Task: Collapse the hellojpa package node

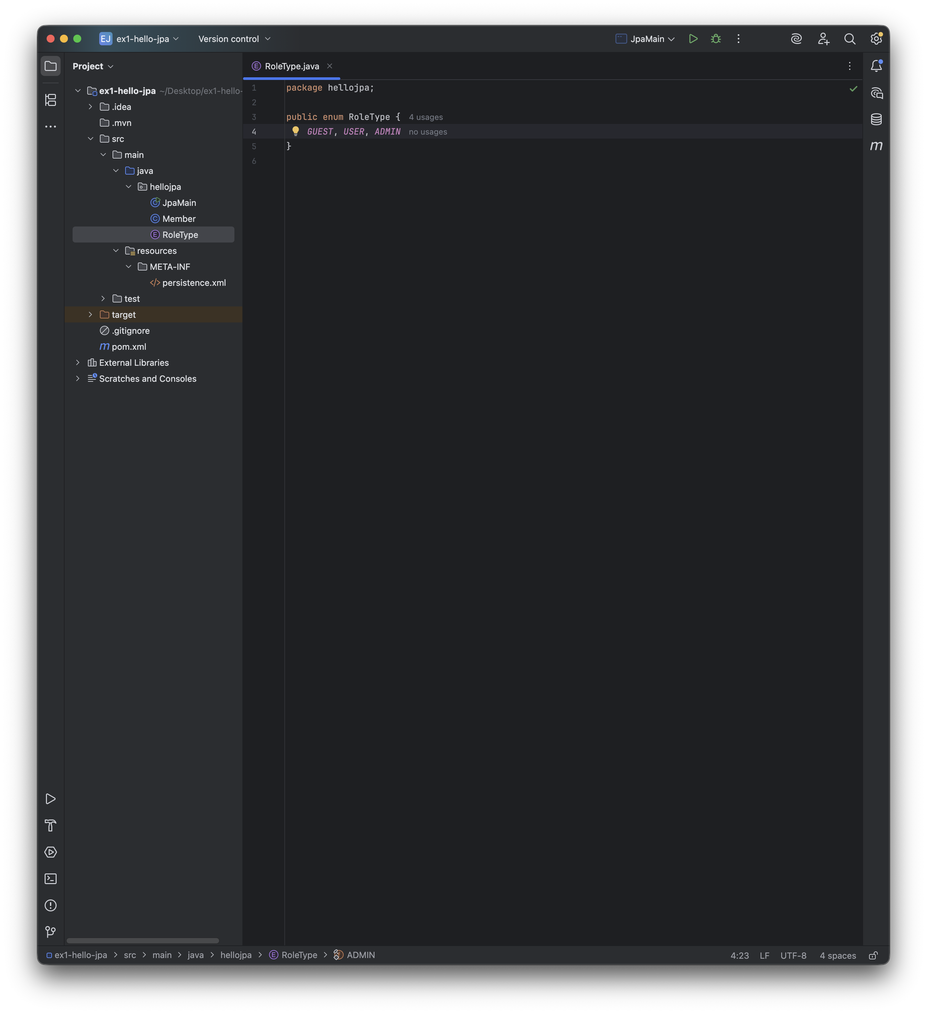Action: (x=128, y=187)
